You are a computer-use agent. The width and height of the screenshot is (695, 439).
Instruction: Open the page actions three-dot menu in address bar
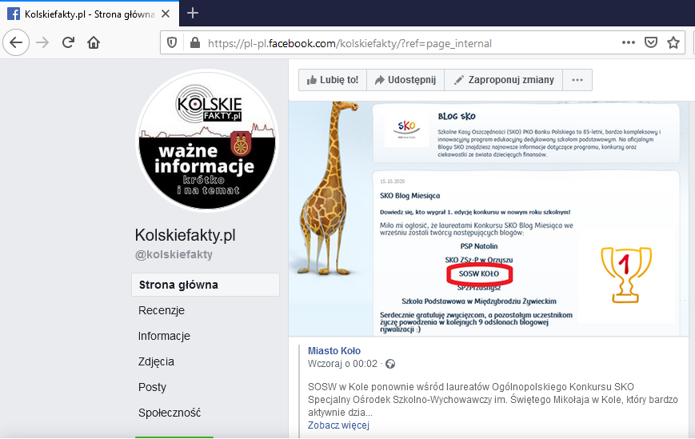pos(629,42)
